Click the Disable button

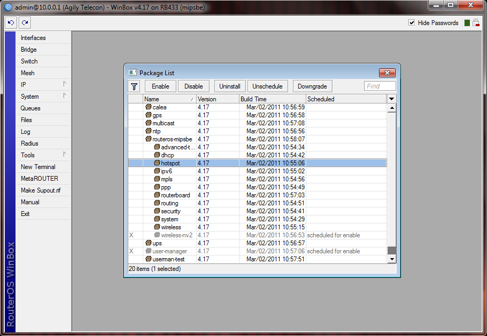pyautogui.click(x=194, y=86)
